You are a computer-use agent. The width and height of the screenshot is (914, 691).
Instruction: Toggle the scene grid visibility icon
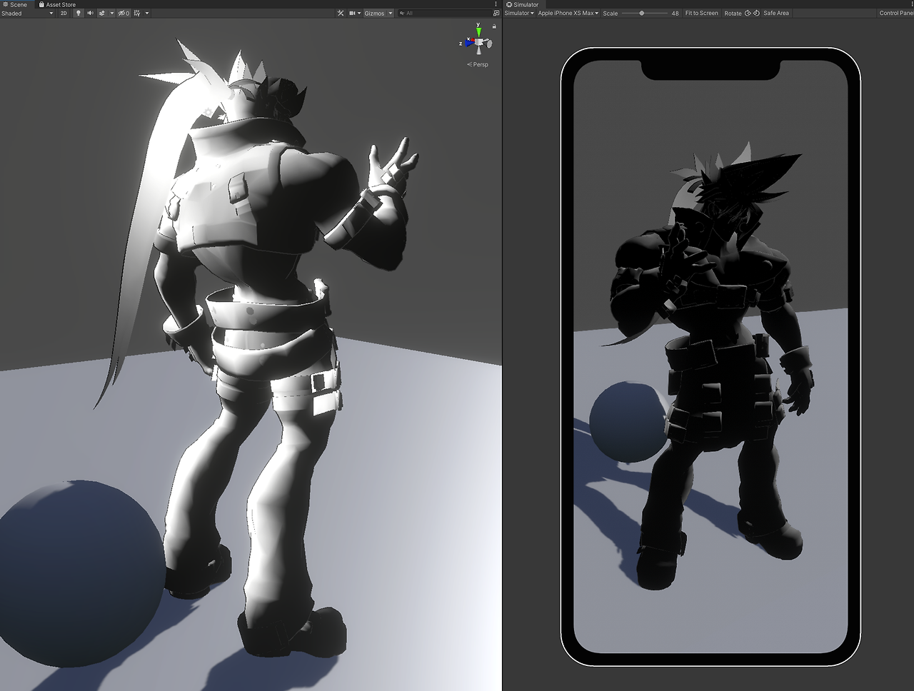137,14
